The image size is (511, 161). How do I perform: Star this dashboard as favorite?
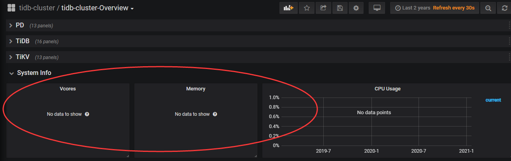307,8
